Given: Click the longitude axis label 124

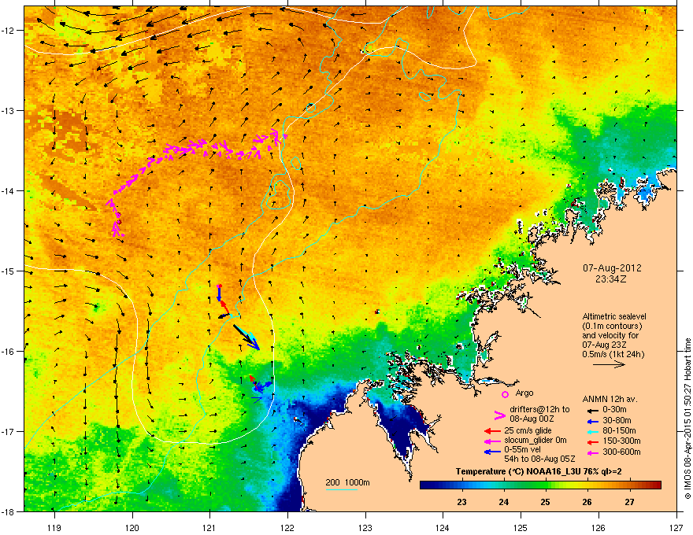Looking at the screenshot, I should click(443, 527).
